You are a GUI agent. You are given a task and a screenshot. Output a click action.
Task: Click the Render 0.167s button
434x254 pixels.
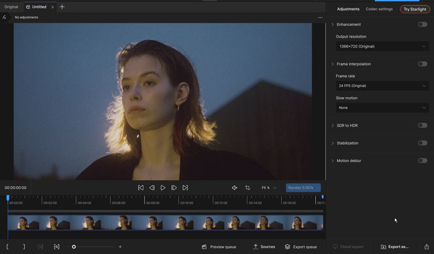click(303, 188)
